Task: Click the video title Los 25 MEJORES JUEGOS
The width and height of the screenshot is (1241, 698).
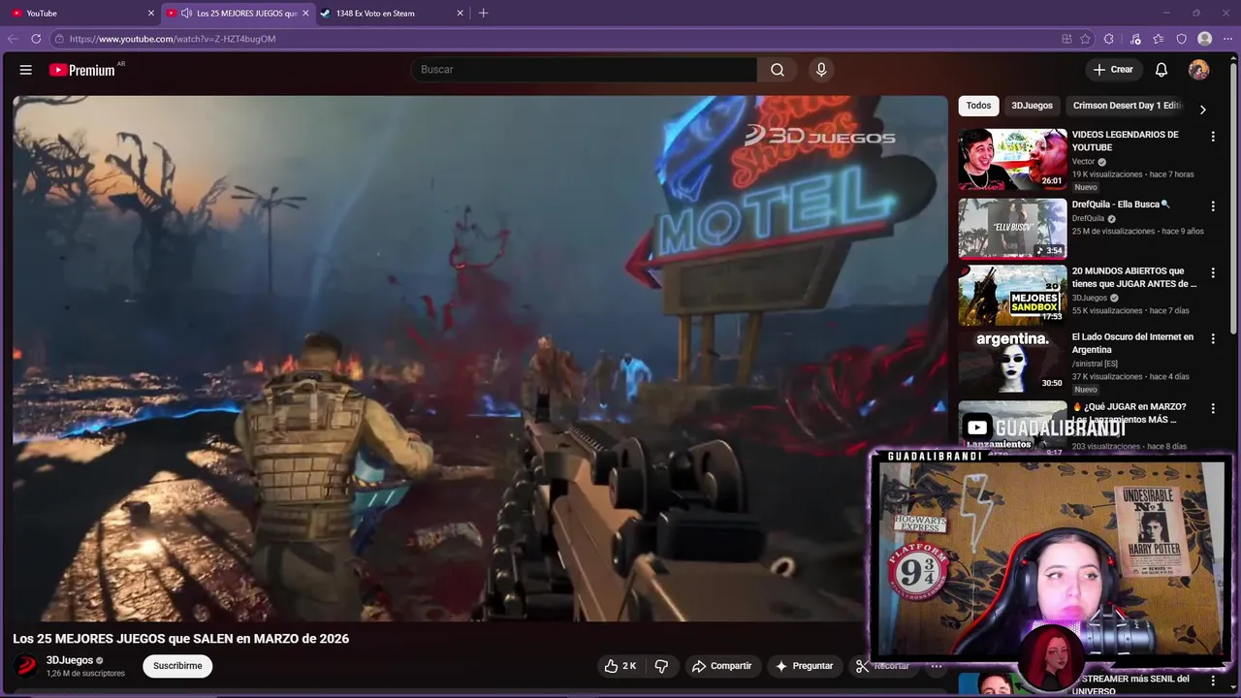Action: click(180, 639)
